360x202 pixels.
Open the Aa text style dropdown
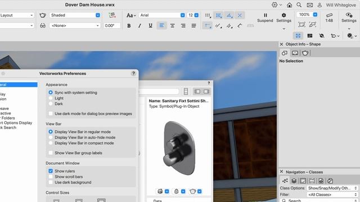click(131, 15)
